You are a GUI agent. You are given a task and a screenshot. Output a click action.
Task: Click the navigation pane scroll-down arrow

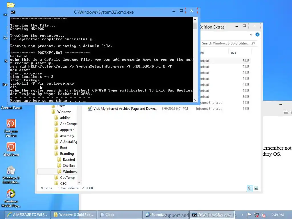pos(79,182)
